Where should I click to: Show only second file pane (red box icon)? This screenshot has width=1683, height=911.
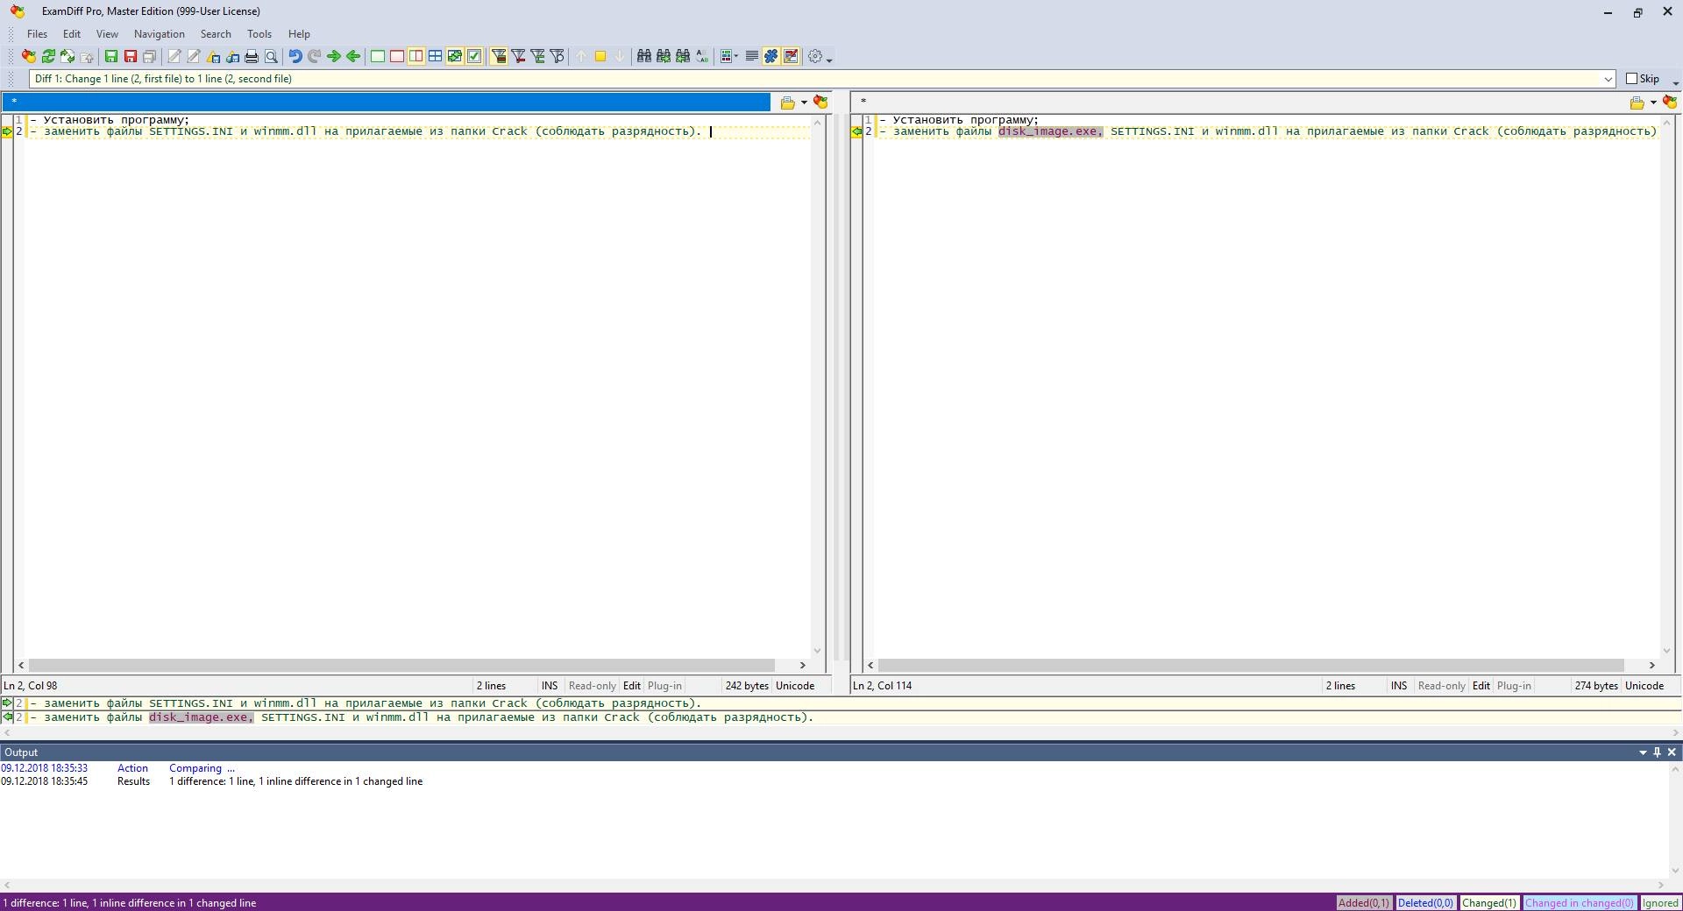coord(397,56)
